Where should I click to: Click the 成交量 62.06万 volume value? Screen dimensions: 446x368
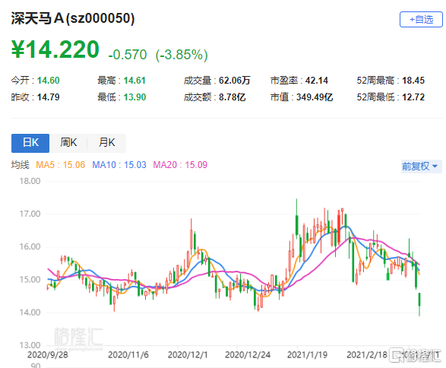pyautogui.click(x=217, y=81)
